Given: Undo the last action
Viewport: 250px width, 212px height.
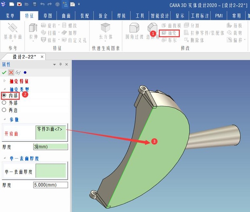Looking at the screenshot, I should (42, 4).
